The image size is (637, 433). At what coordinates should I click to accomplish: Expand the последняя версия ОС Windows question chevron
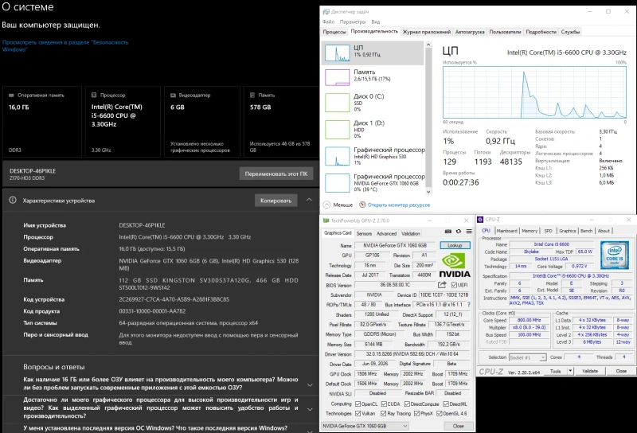(310, 431)
